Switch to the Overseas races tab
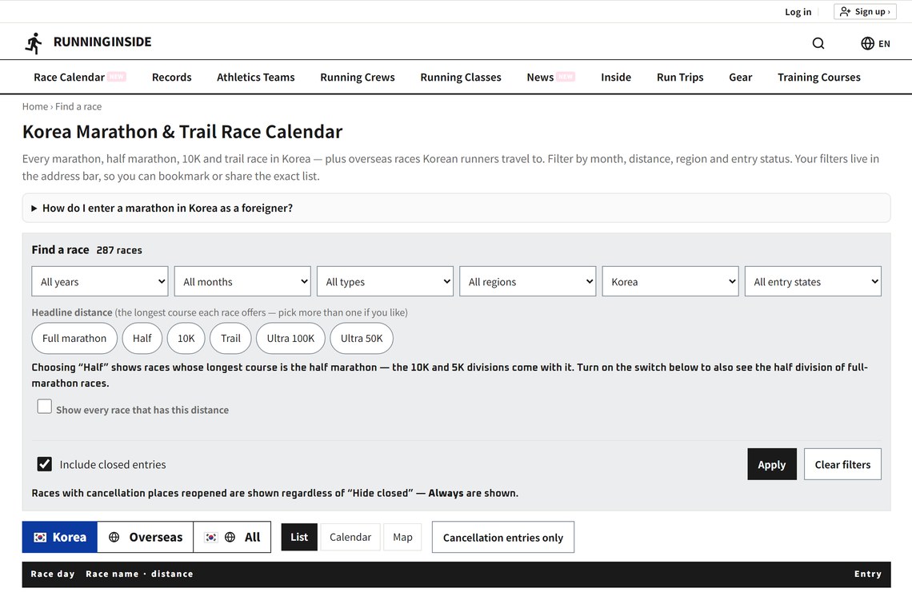Screen dimensions: 912x592 point(146,538)
